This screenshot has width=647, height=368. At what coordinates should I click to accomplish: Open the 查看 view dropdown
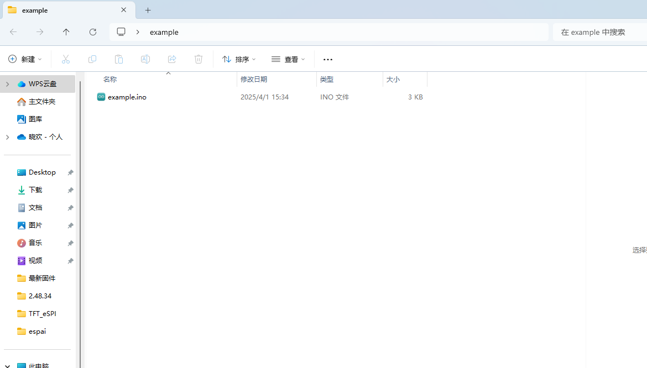(288, 59)
